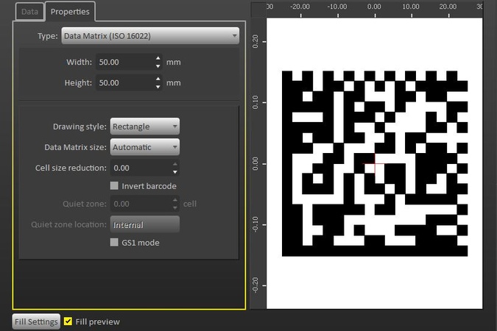Disable the Fill preview checkbox
Viewport: 497px width, 331px height.
click(68, 321)
